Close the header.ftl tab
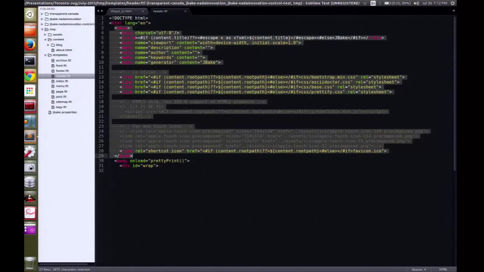 185,11
